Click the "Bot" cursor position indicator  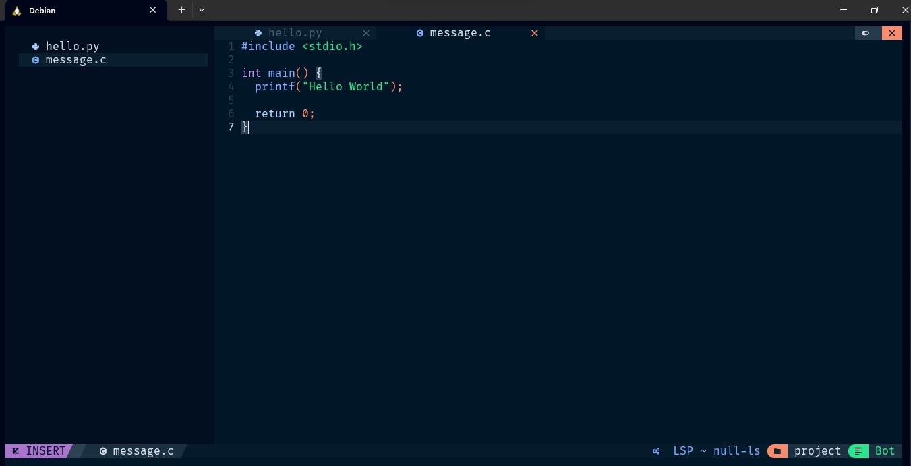click(x=885, y=451)
